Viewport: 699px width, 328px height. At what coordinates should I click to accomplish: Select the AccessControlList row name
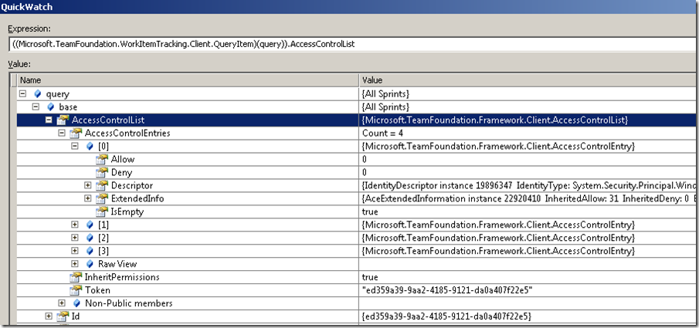coord(108,120)
